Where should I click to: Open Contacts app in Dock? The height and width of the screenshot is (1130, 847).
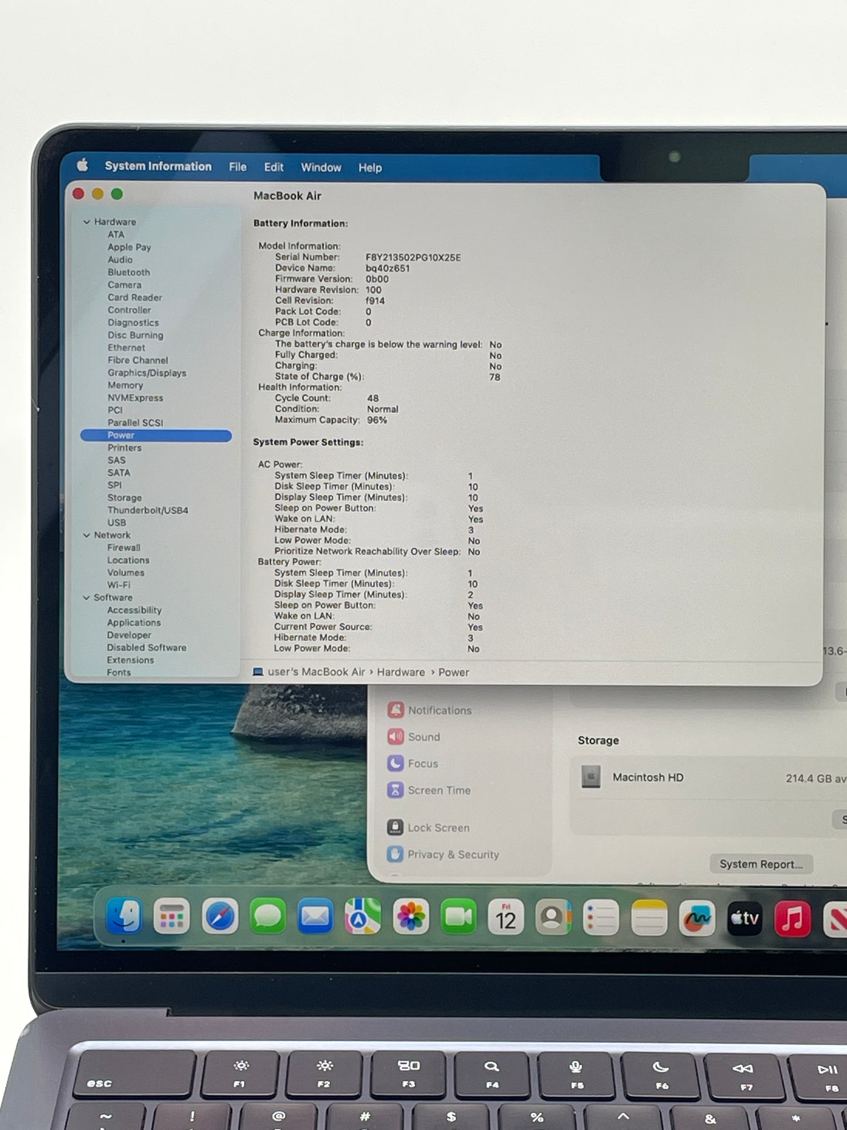pyautogui.click(x=553, y=917)
